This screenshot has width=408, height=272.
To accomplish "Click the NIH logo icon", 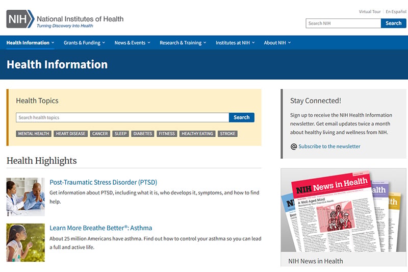I will click(x=20, y=19).
